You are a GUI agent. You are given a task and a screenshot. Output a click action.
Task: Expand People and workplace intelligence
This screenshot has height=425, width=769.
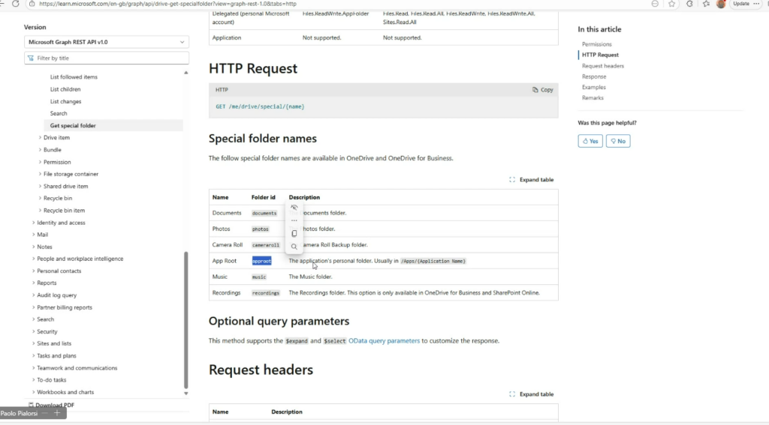pyautogui.click(x=34, y=259)
